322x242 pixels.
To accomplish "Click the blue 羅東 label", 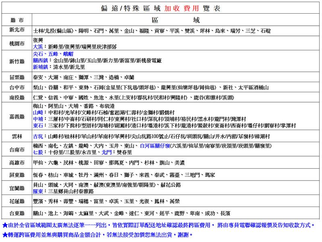I will tap(38, 191).
